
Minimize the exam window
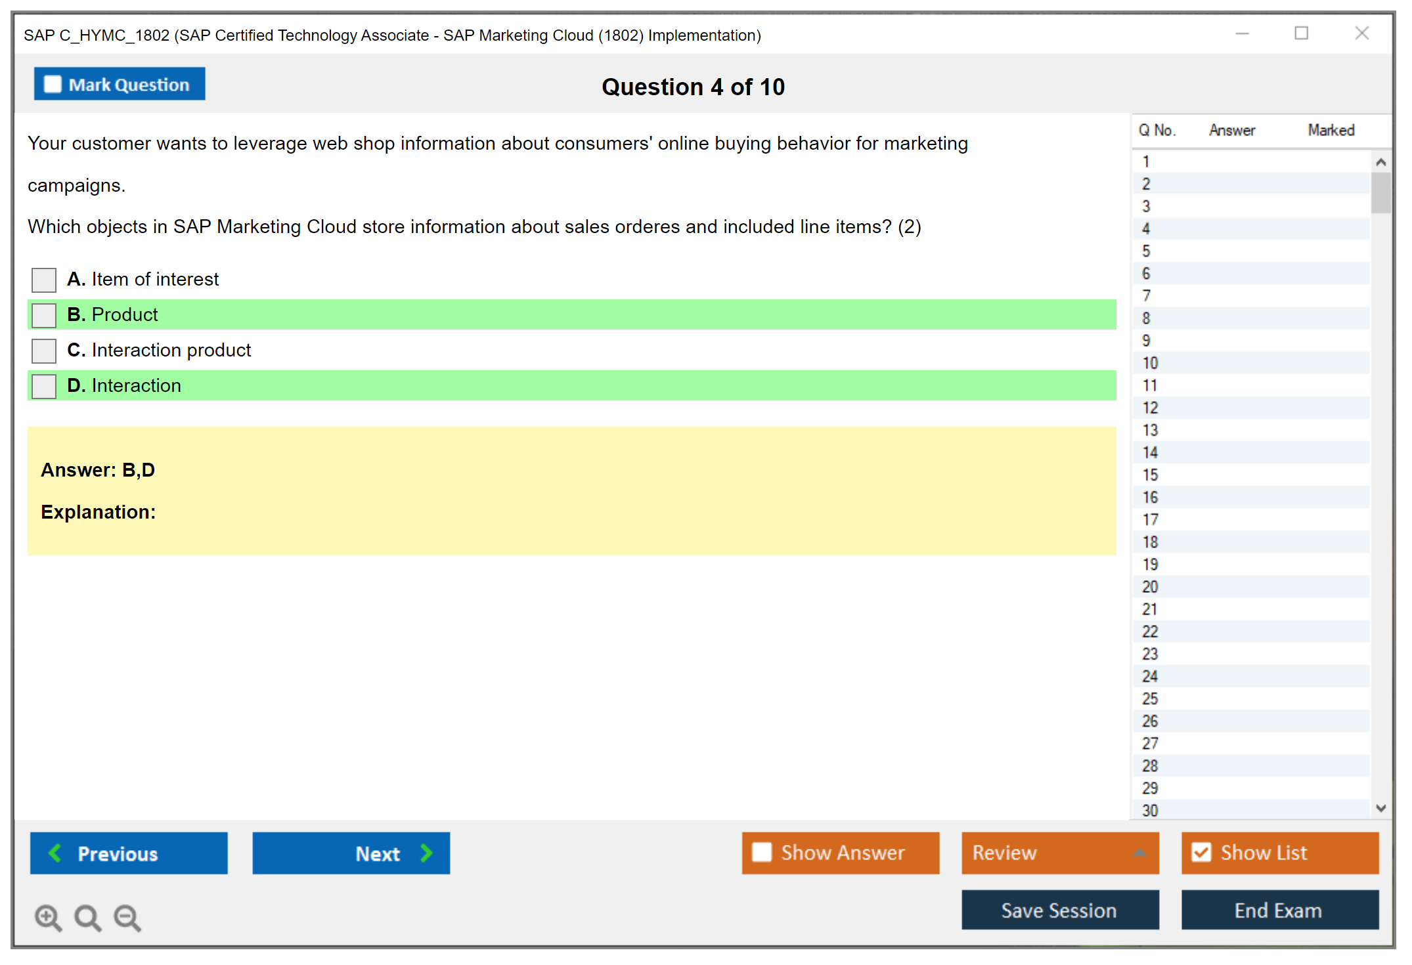(x=1242, y=33)
